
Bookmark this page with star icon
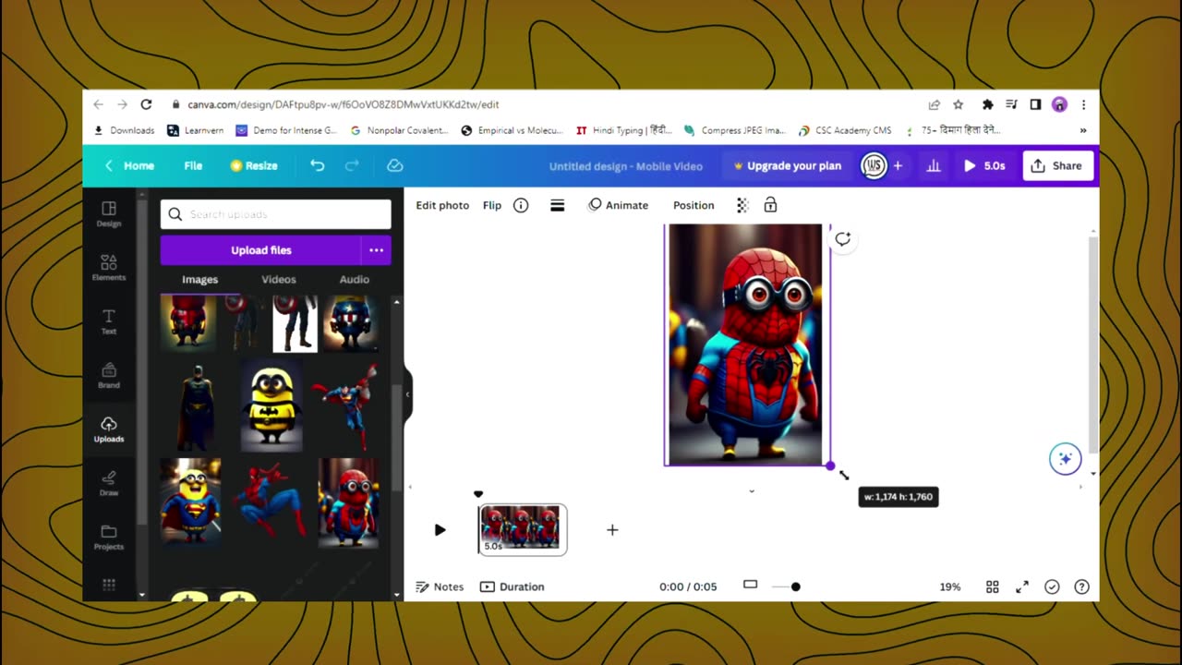959,104
